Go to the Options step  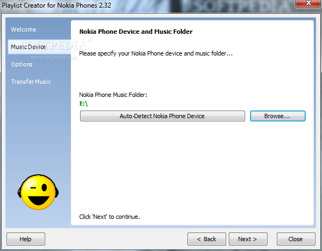[22, 64]
